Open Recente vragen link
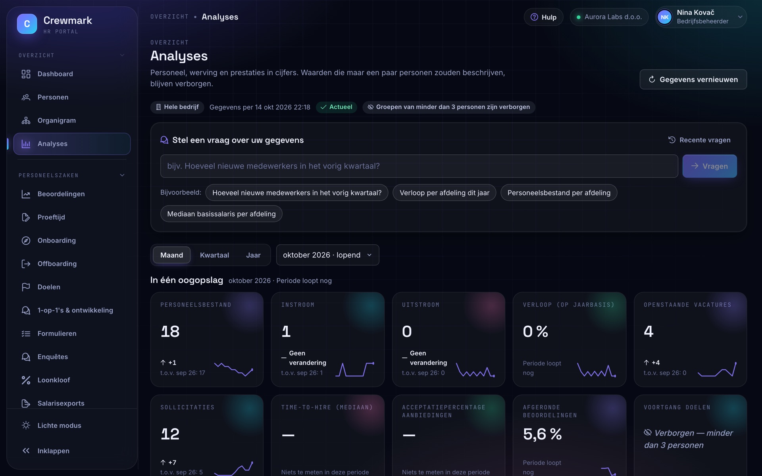762x476 pixels. 699,140
